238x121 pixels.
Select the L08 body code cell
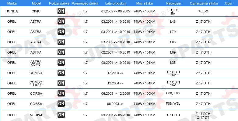pos(173,42)
